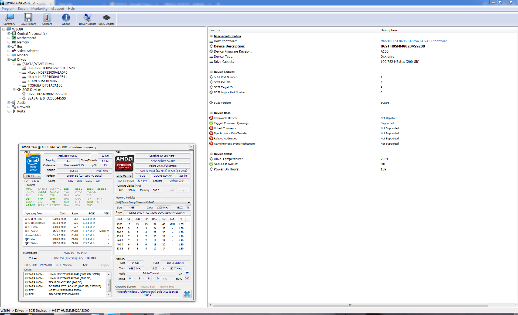Click the Monitor tree icon
Screen dimensions: 518x315
coord(14,55)
